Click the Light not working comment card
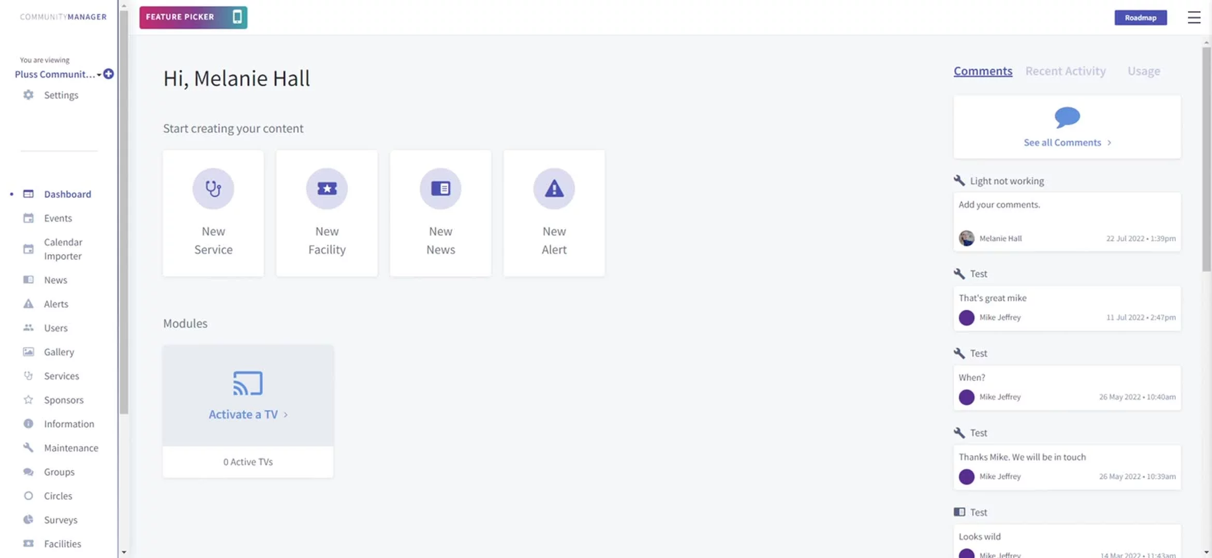This screenshot has height=558, width=1212. (1067, 221)
